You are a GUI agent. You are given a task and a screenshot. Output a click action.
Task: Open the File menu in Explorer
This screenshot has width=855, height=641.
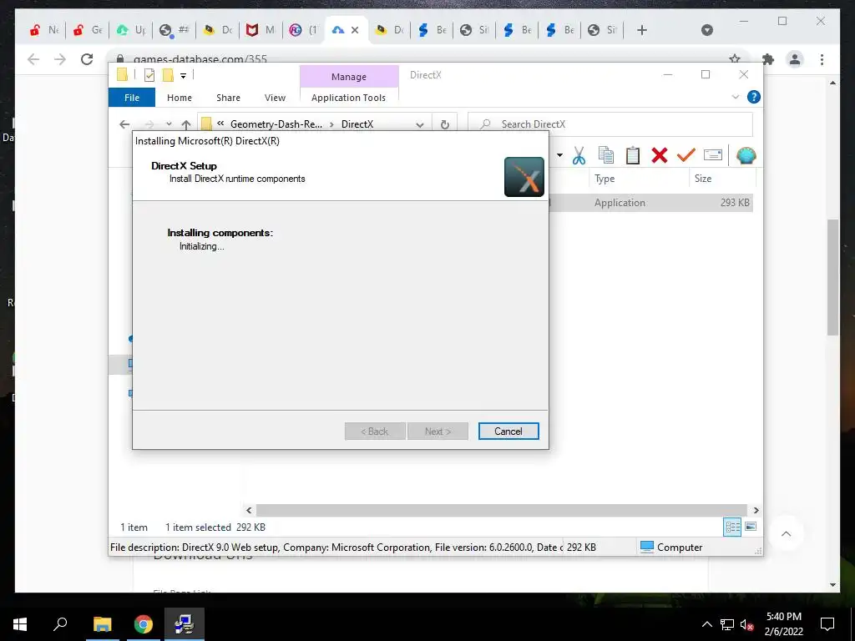132,98
